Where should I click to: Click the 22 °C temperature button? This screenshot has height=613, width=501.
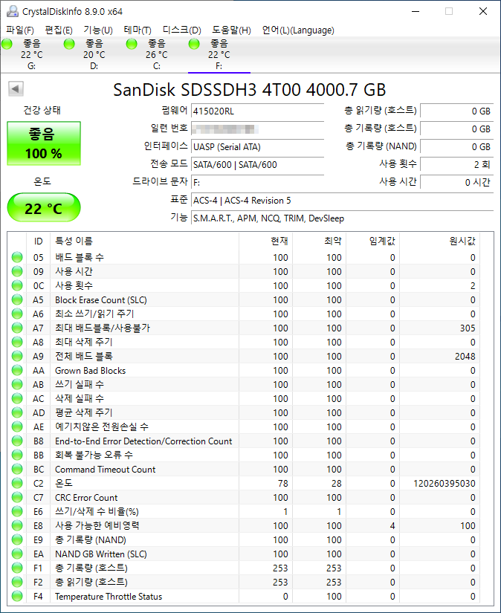point(44,207)
